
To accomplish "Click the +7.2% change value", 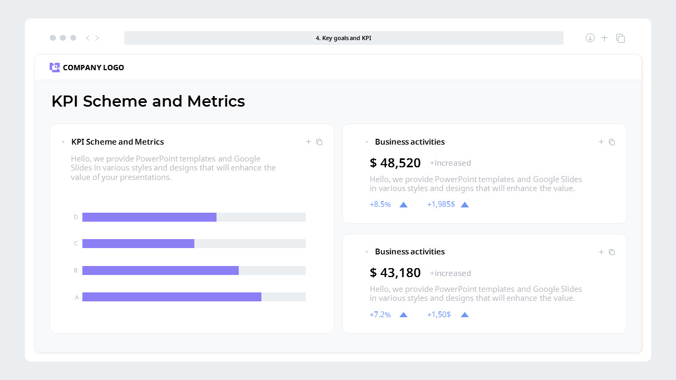I will tap(380, 315).
